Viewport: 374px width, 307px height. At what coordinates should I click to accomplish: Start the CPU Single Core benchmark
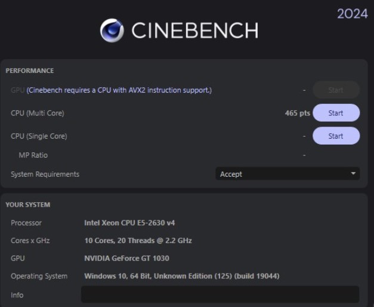(336, 136)
